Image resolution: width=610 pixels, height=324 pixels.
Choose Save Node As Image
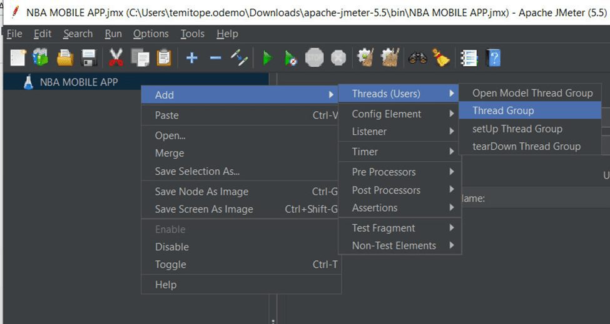point(240,191)
